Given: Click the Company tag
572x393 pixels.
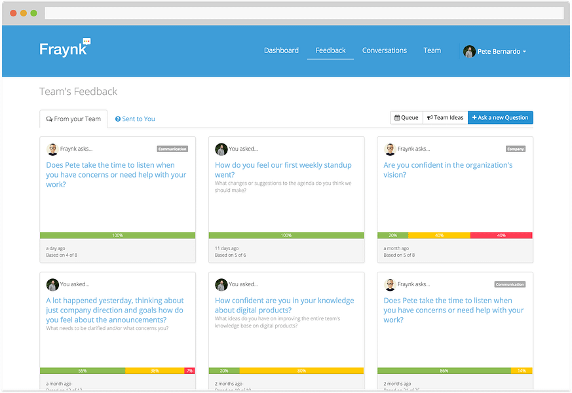Looking at the screenshot, I should [516, 149].
